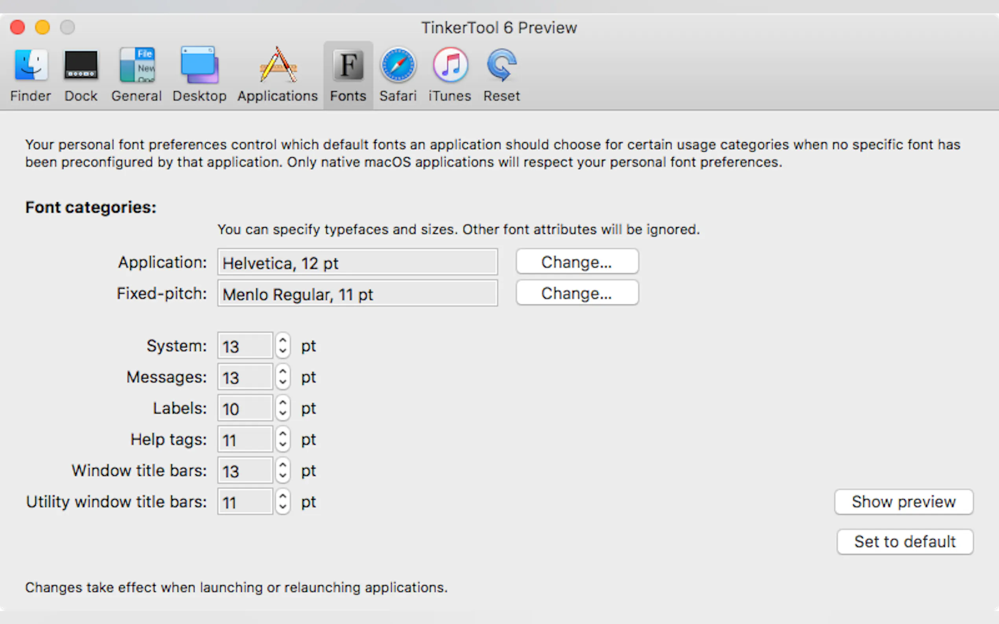
Task: Switch to the General pane
Action: pos(137,74)
